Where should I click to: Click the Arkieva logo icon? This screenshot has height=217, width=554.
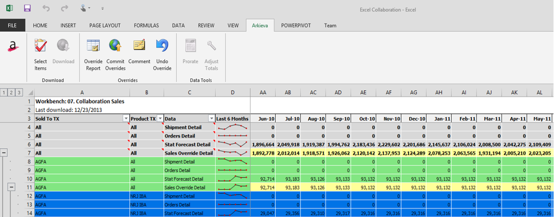click(13, 47)
